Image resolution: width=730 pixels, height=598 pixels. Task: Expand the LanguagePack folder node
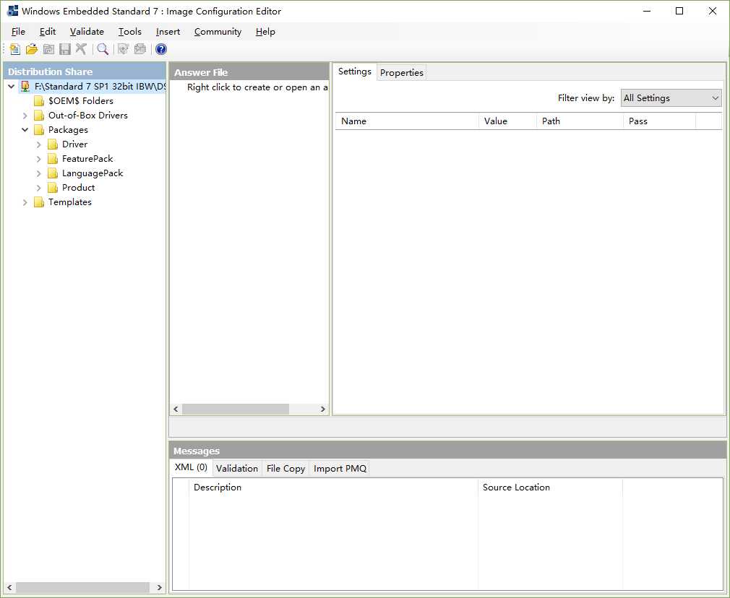(39, 173)
